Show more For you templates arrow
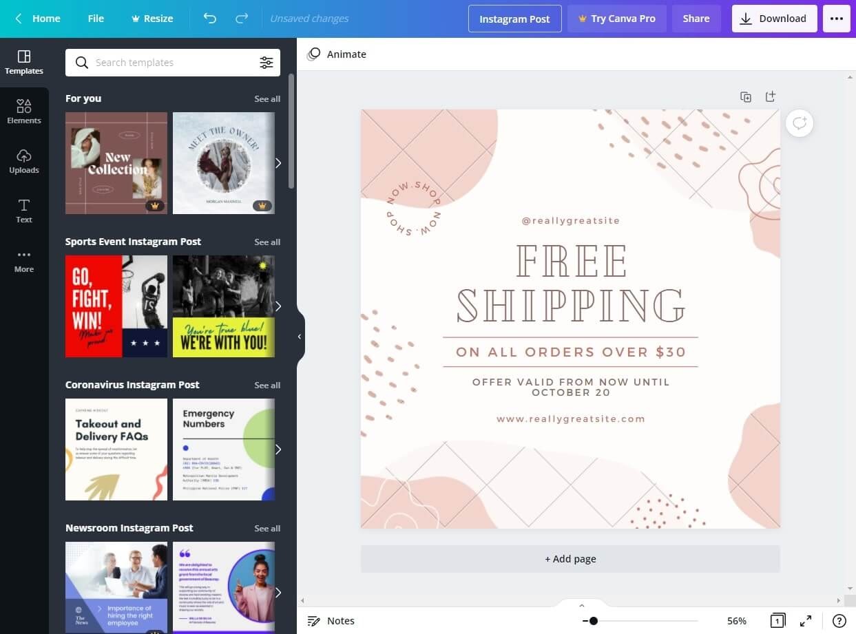The image size is (856, 634). coord(278,163)
